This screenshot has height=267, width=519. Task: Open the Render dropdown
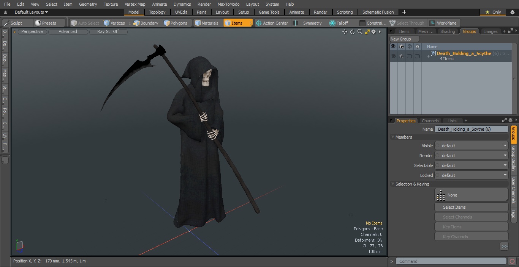click(x=472, y=156)
